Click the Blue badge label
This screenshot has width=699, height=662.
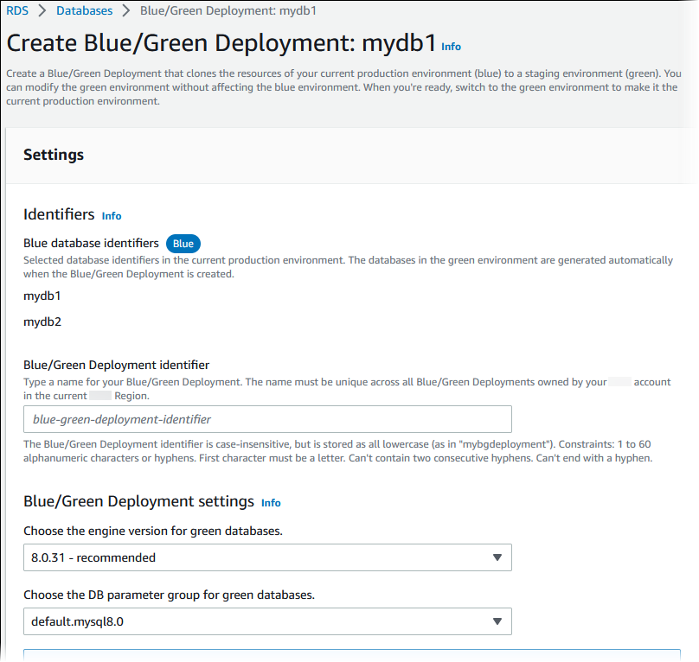point(183,244)
